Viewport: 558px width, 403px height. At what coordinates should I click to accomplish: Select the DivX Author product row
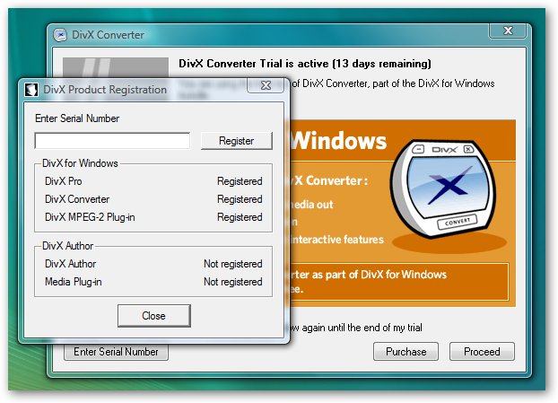(153, 264)
